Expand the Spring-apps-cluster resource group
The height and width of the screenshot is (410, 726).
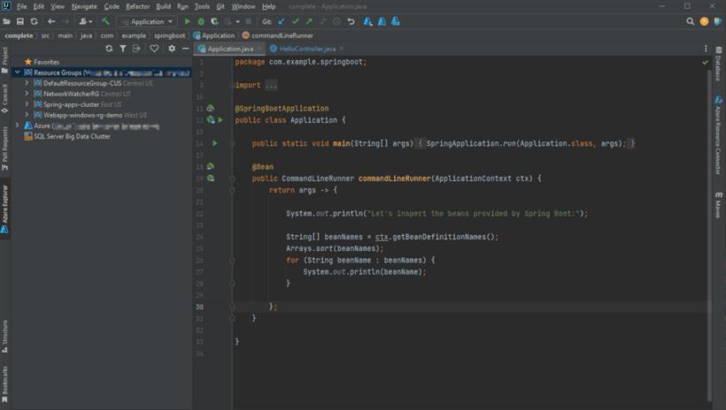pyautogui.click(x=27, y=104)
